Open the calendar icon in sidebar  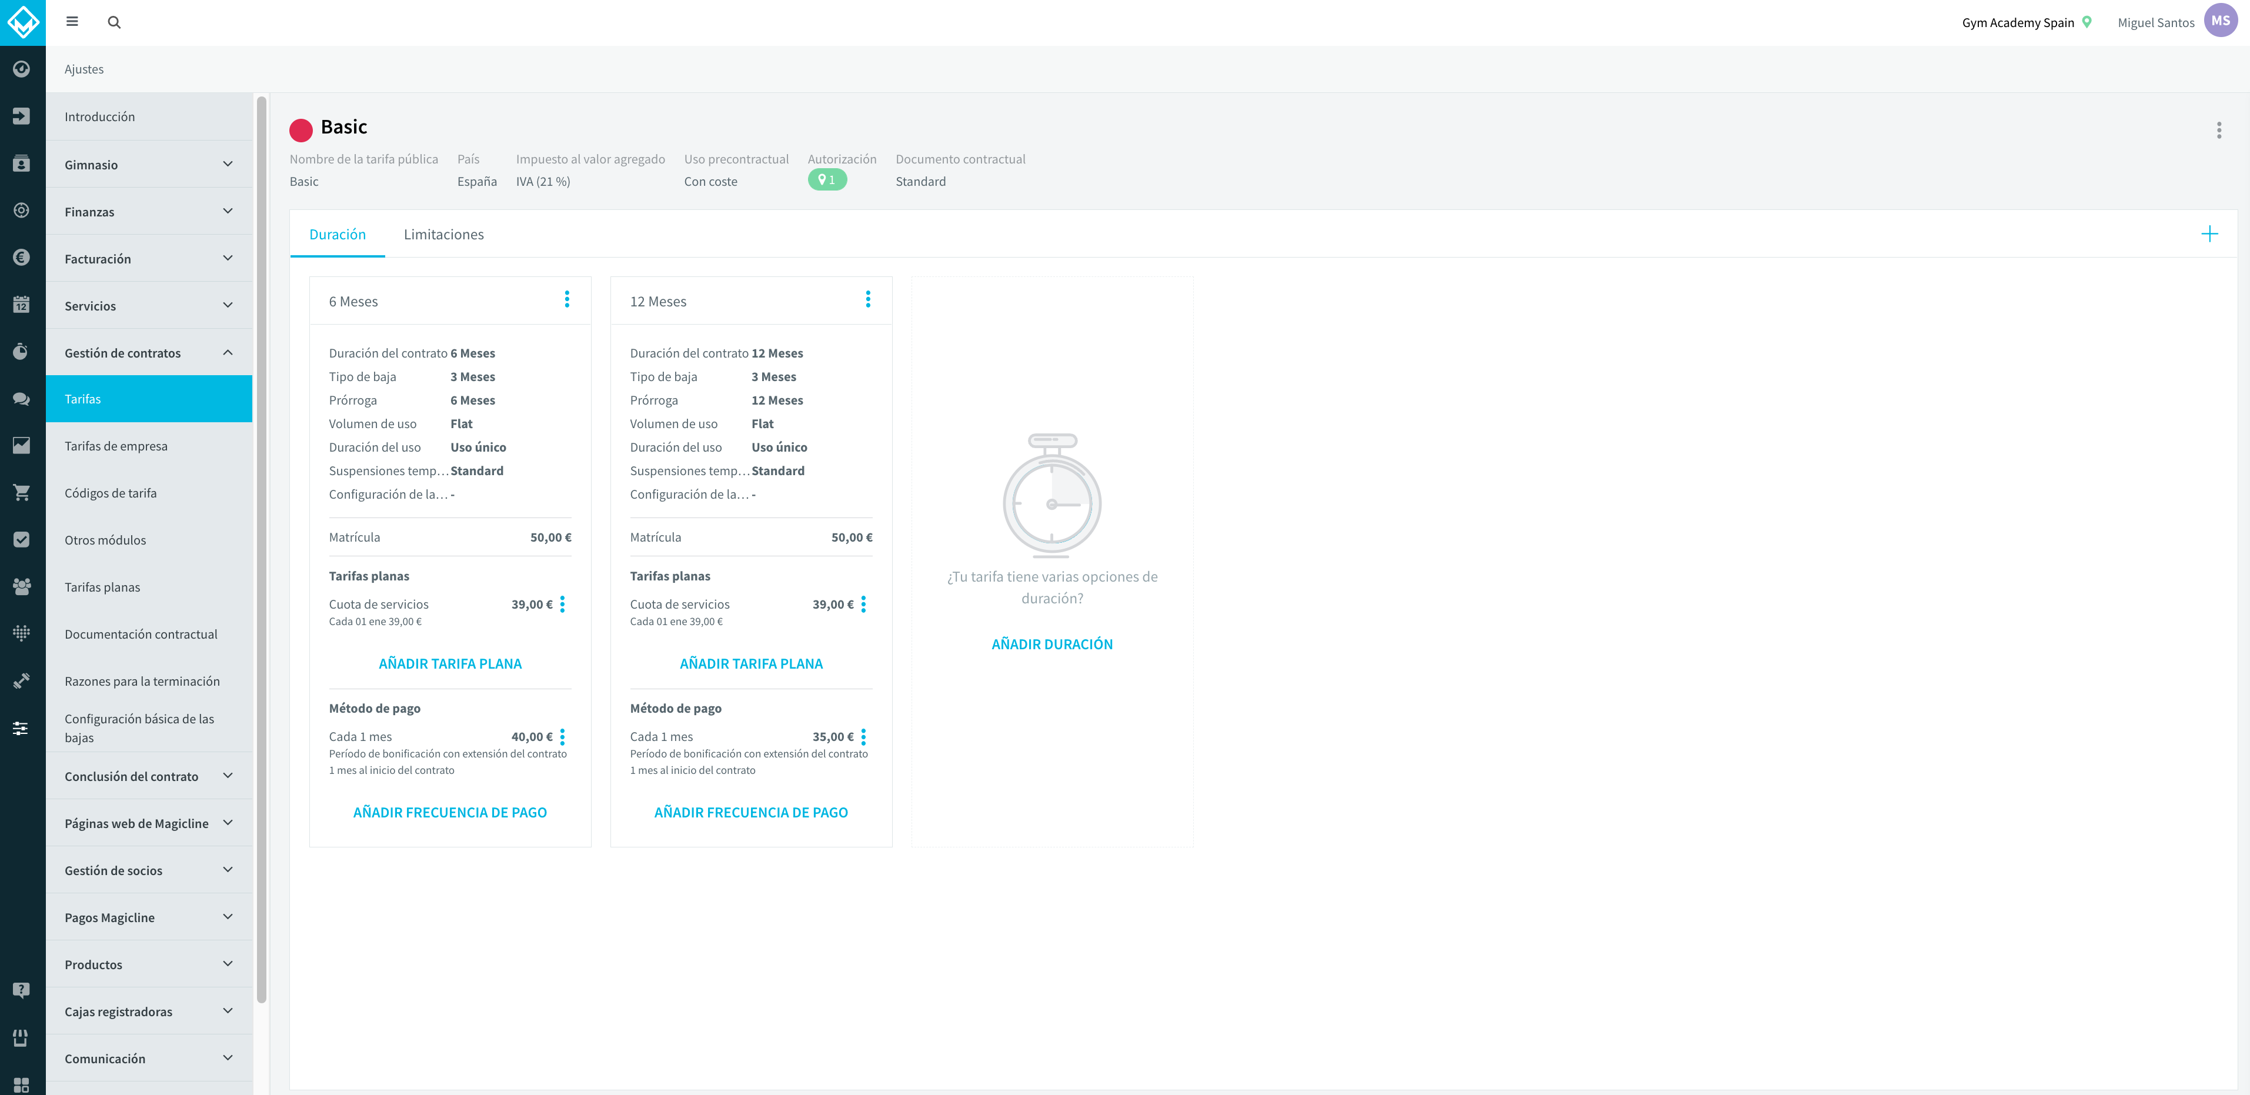[22, 305]
